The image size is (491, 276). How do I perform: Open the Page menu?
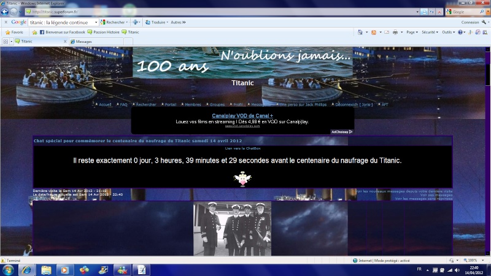(412, 33)
